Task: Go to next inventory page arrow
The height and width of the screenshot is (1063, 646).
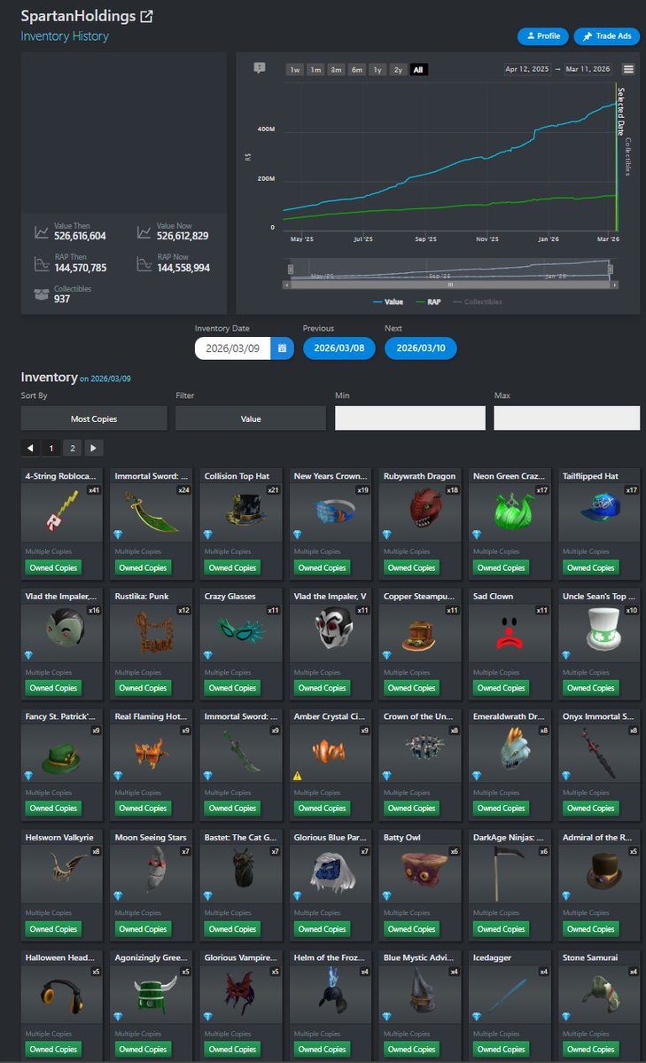Action: click(x=94, y=448)
